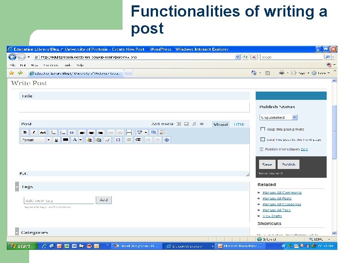Open the recent pages dropdown arrow
This screenshot has height=263, width=350.
(x=29, y=57)
